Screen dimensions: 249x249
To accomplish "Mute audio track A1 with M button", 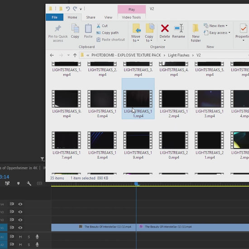I will pyautogui.click(x=20, y=237).
